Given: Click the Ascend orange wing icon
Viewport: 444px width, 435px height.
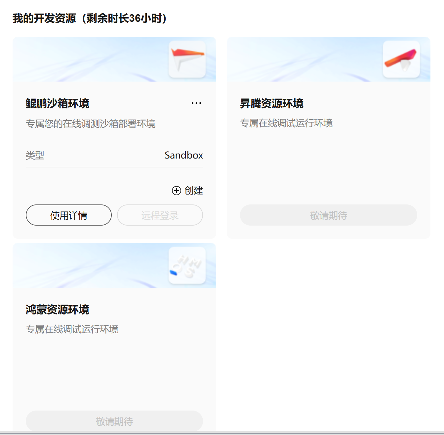Looking at the screenshot, I should tap(401, 59).
